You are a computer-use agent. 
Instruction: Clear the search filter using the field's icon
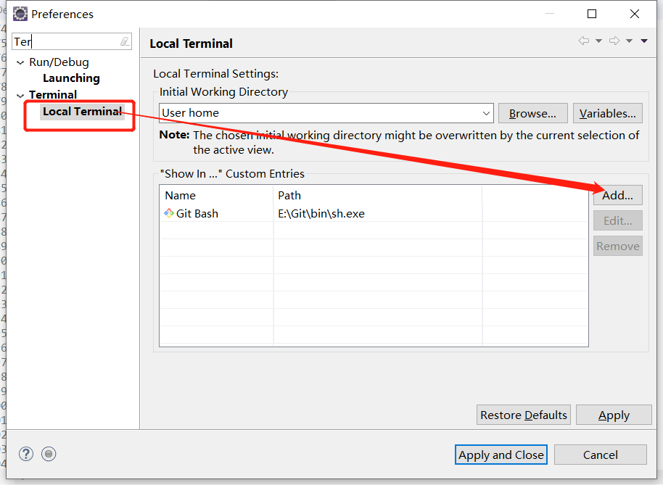coord(124,41)
